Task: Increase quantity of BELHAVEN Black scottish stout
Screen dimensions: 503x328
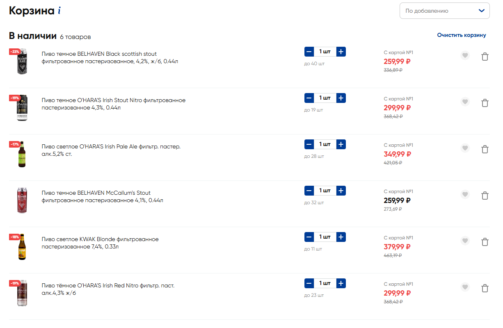Action: coord(341,52)
